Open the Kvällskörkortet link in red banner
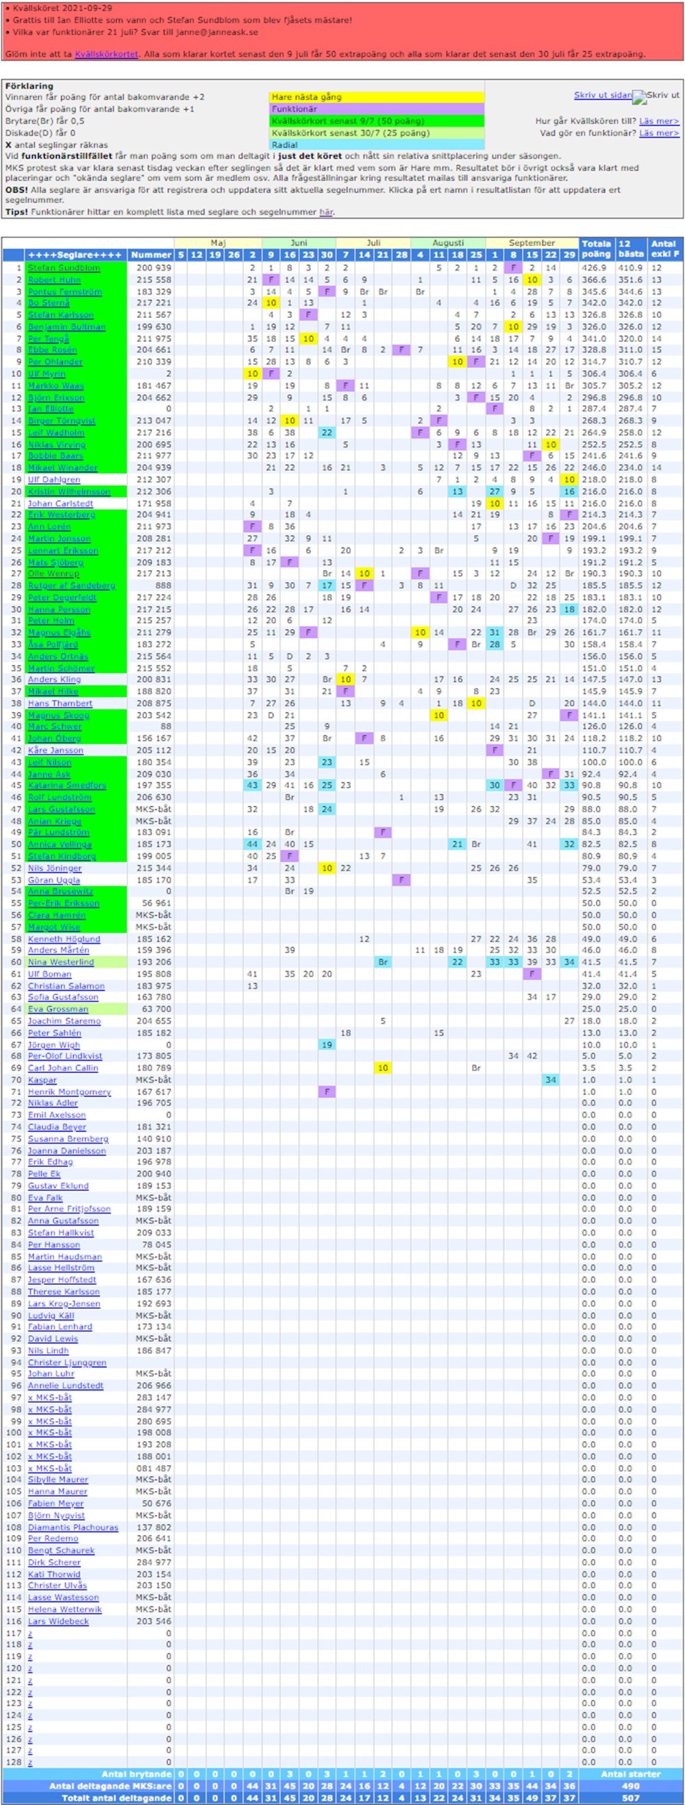Screen dimensions: 685x1805 pos(106,54)
